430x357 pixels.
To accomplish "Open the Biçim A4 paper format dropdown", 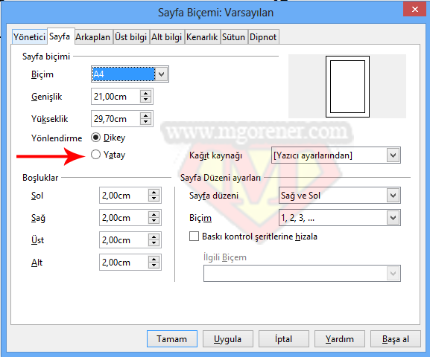I will [130, 74].
